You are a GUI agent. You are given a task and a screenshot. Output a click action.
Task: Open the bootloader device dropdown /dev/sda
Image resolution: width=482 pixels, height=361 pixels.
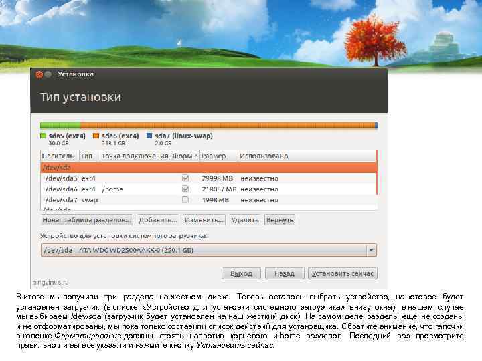point(208,250)
